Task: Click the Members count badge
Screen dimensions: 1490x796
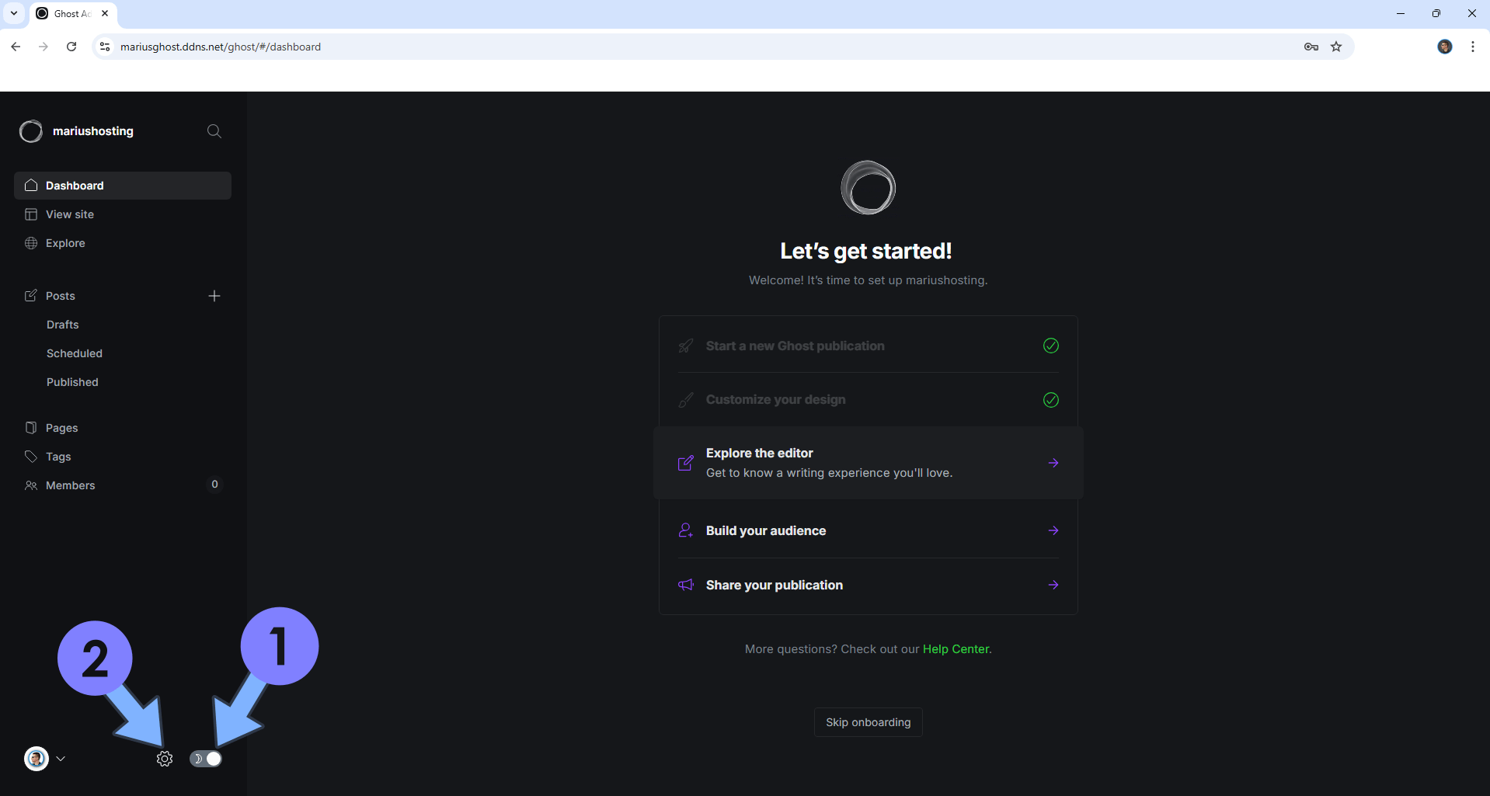Action: 214,485
